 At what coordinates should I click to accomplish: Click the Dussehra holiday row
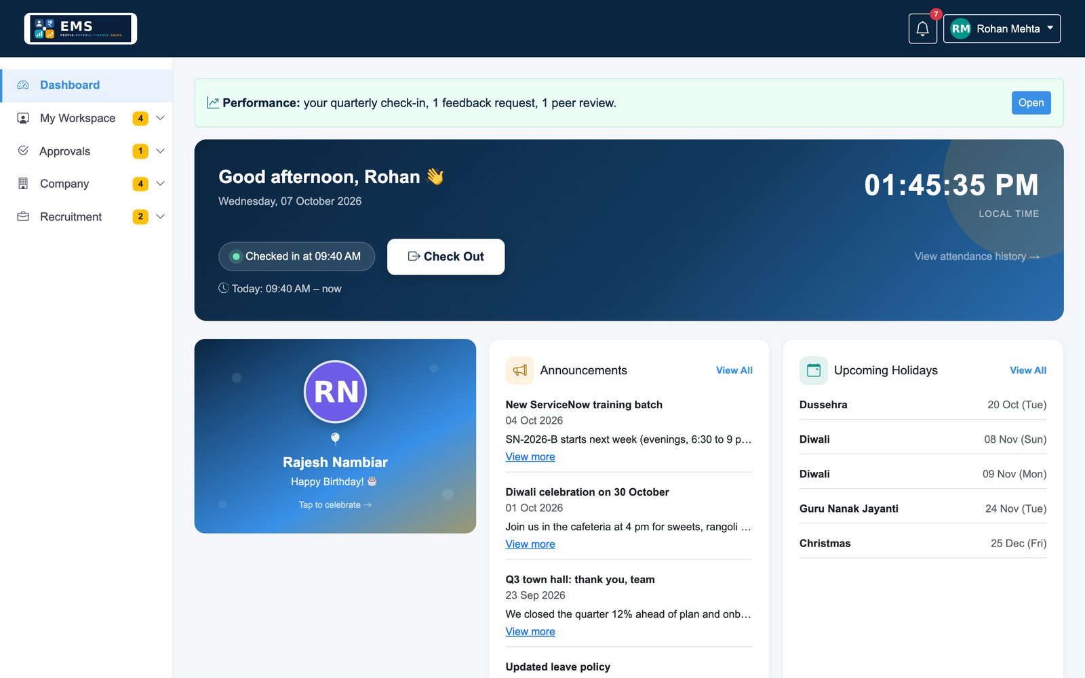tap(923, 405)
